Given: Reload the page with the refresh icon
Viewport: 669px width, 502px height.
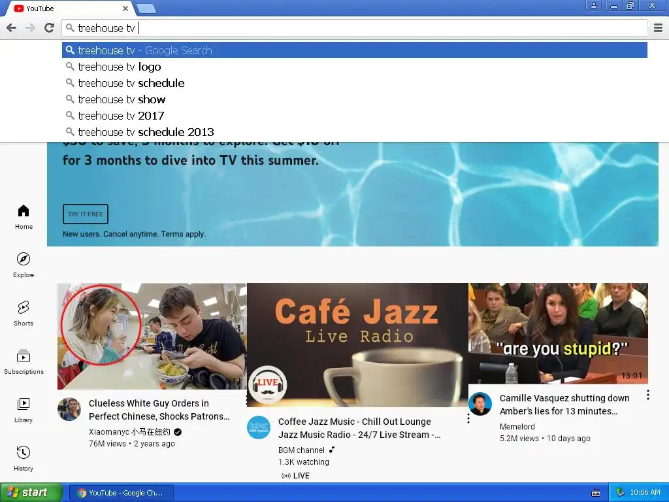Looking at the screenshot, I should (x=50, y=28).
